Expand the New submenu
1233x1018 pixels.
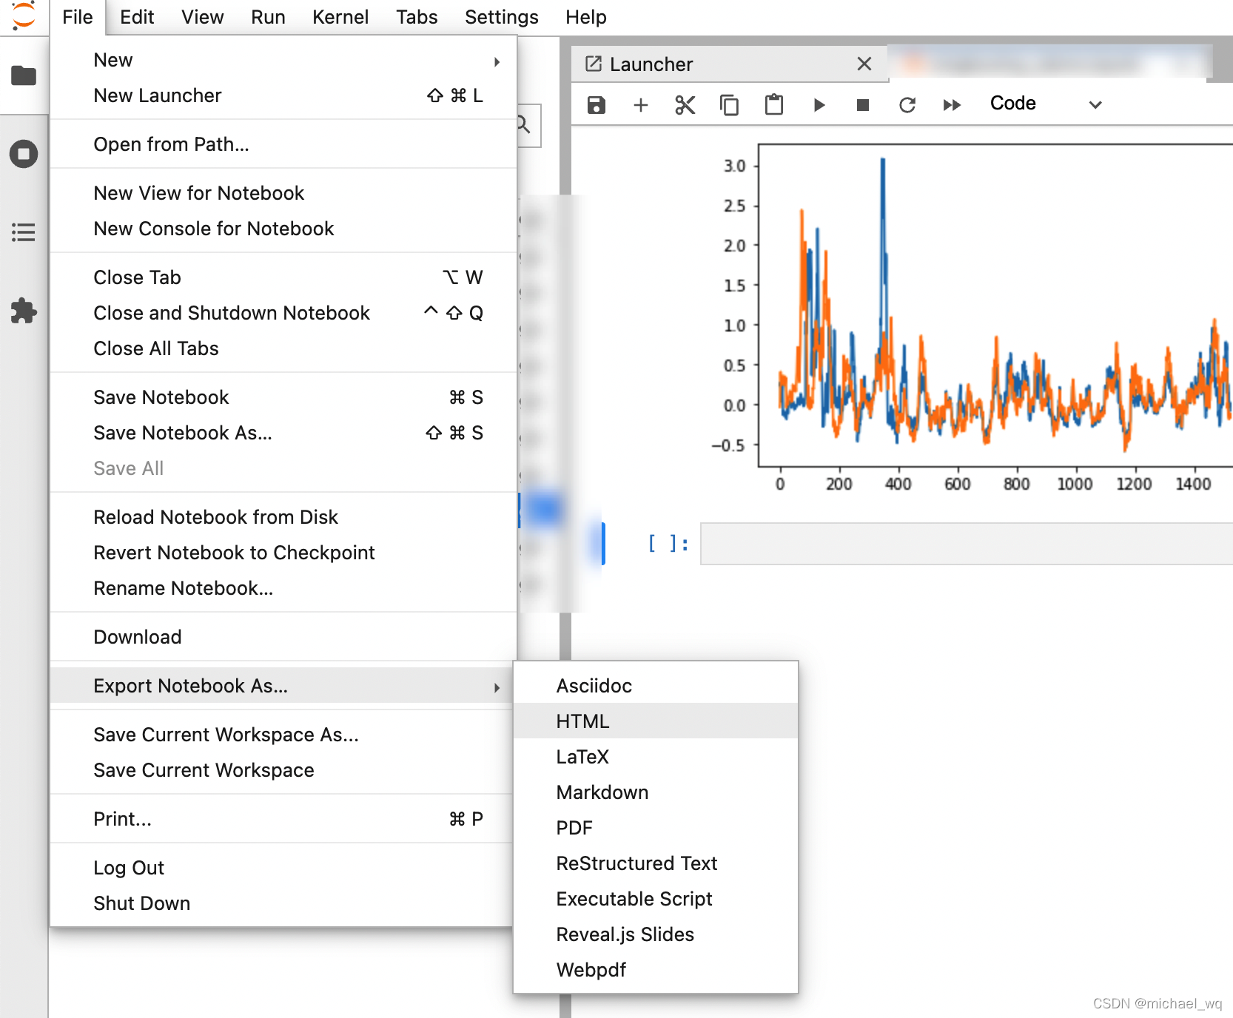tap(283, 60)
